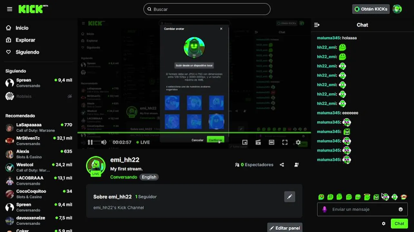This screenshot has height=232, width=414.
Task: Create a clip with the clip icon
Action: tap(258, 142)
